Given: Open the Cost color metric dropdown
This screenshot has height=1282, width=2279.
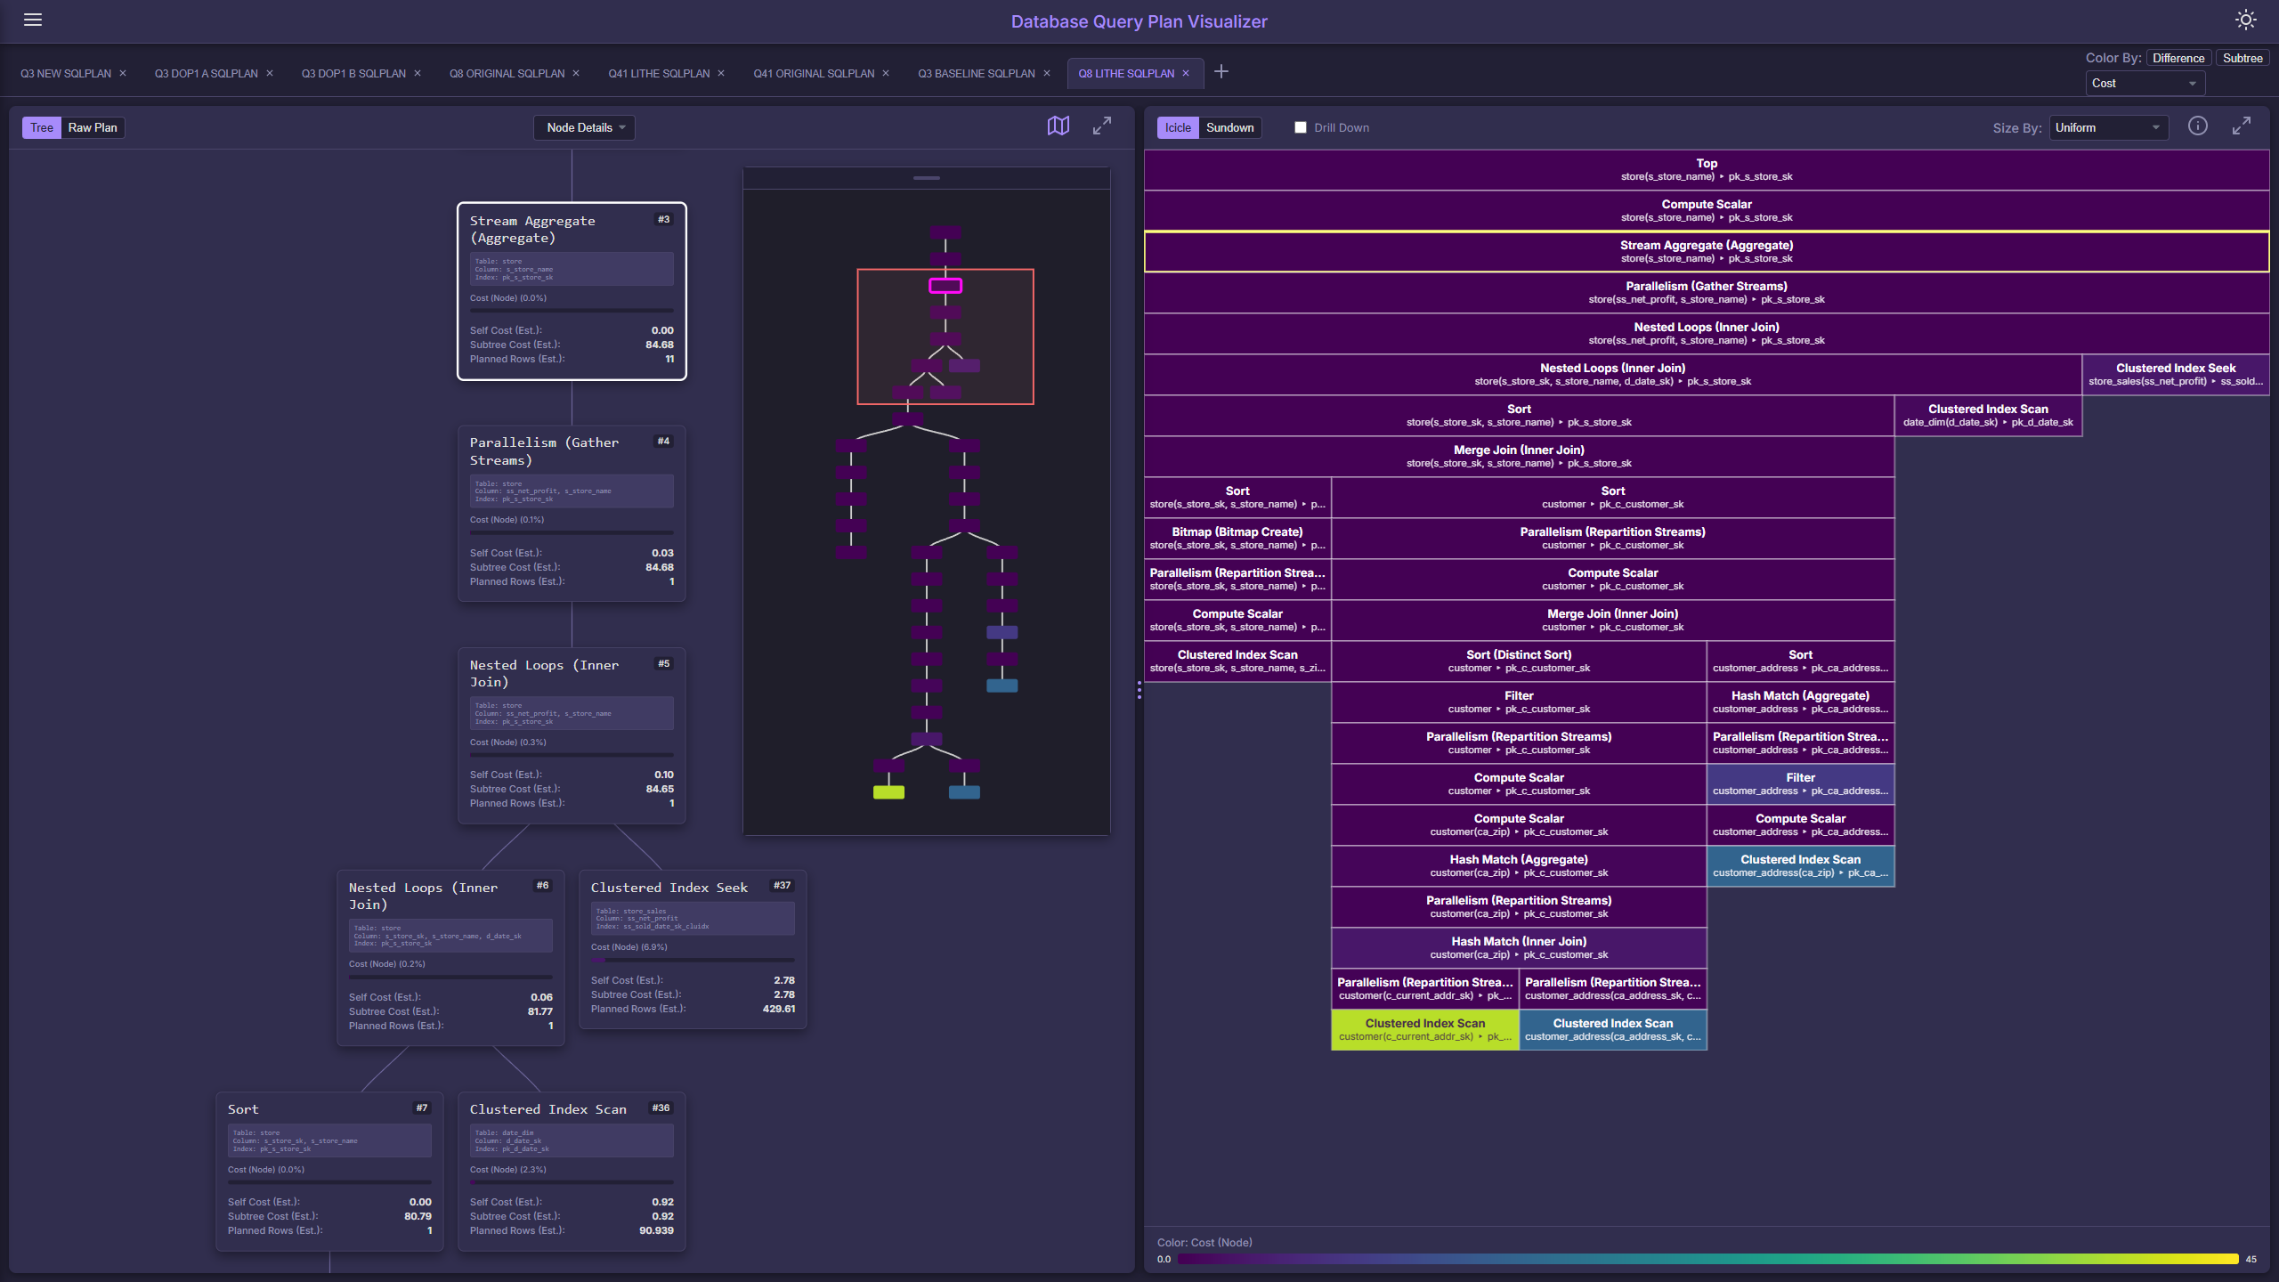Looking at the screenshot, I should (x=2144, y=83).
